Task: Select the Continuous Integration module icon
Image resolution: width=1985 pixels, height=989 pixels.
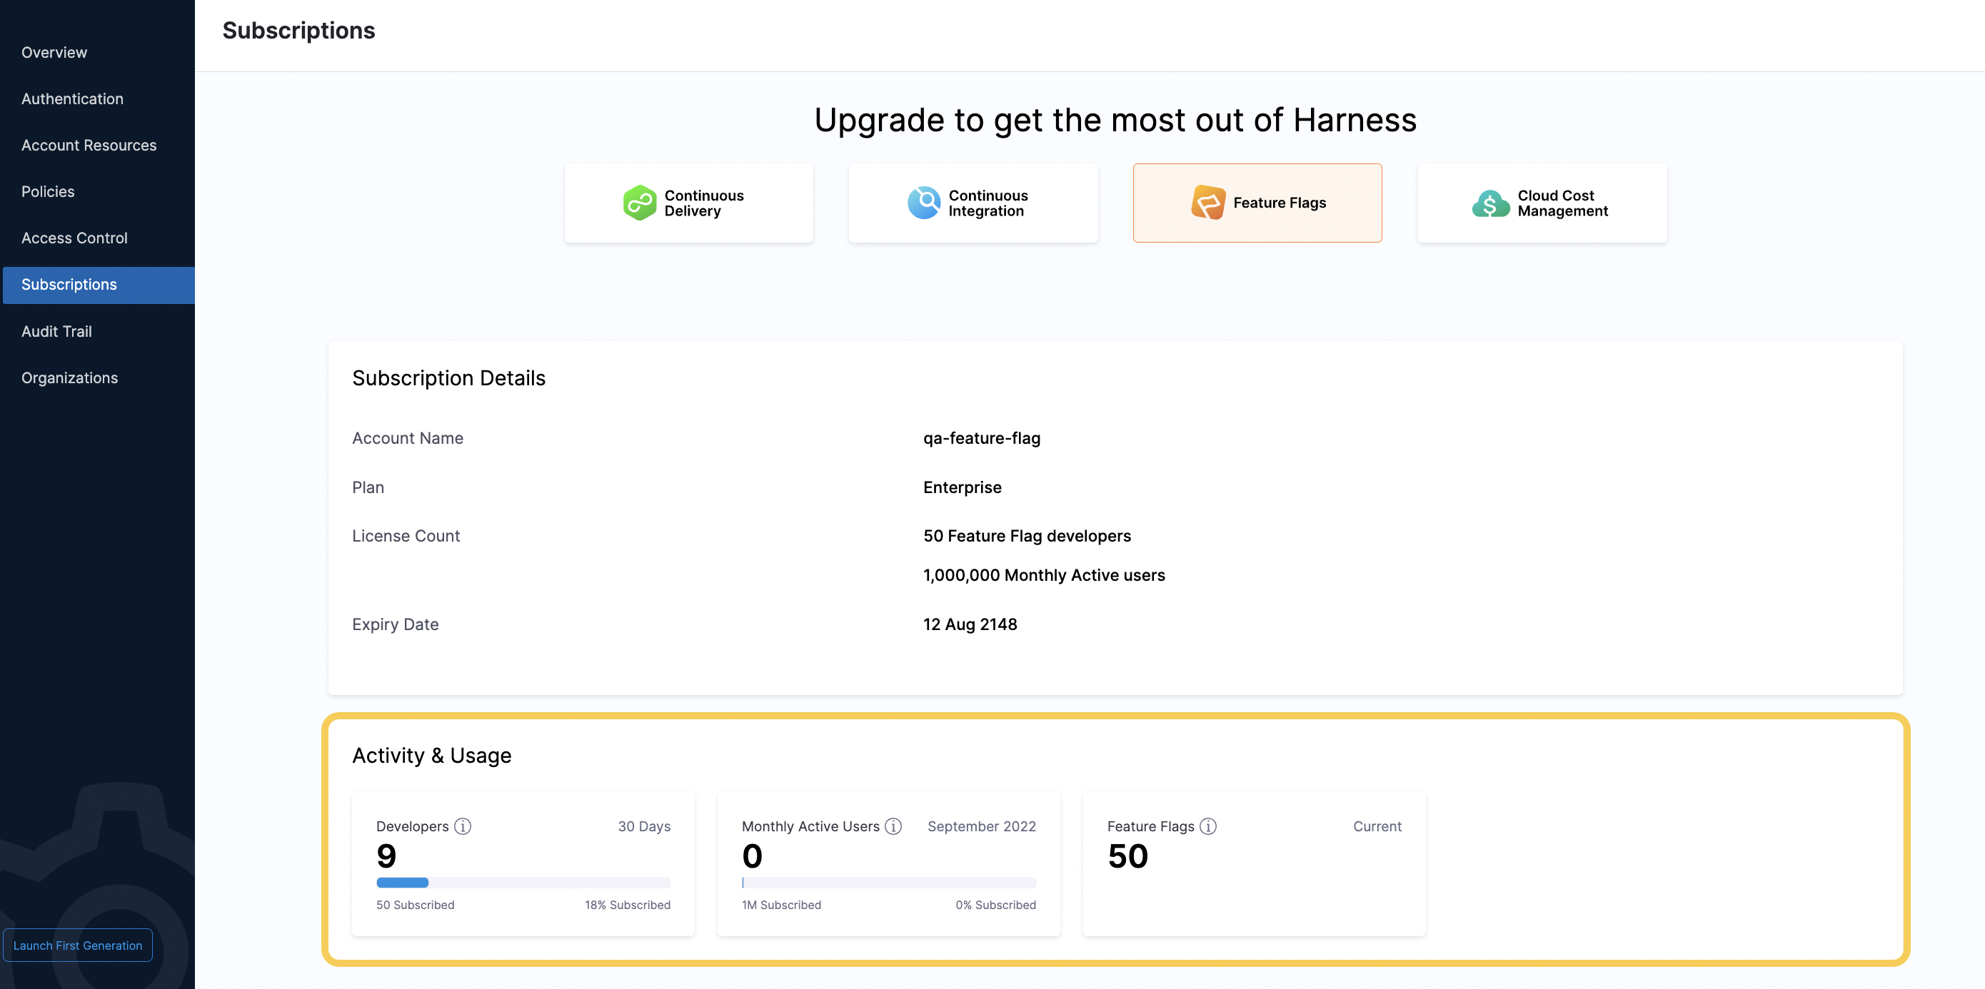Action: [x=923, y=202]
